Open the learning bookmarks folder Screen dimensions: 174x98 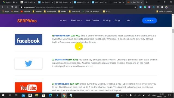pos(37,11)
